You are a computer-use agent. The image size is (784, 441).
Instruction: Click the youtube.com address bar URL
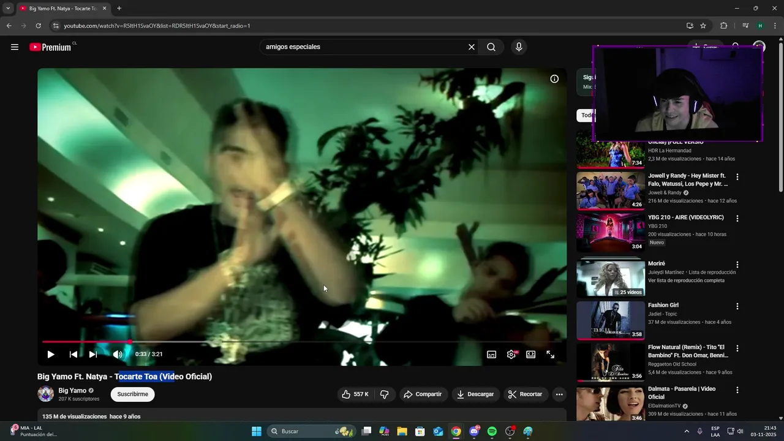pyautogui.click(x=157, y=26)
